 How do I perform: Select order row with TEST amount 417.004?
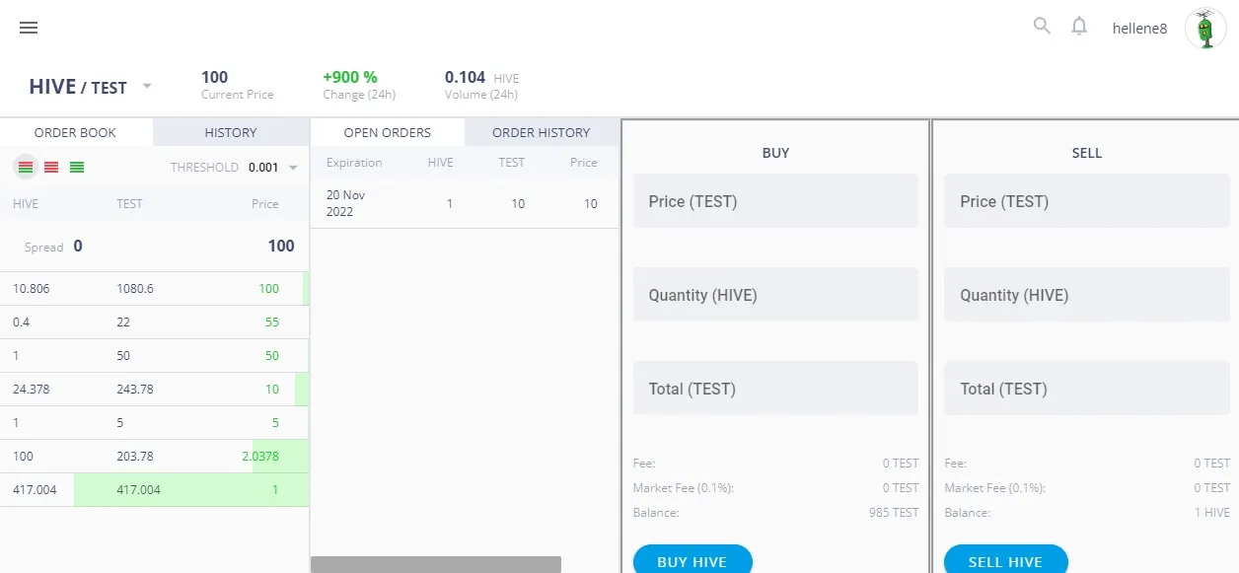pyautogui.click(x=154, y=490)
